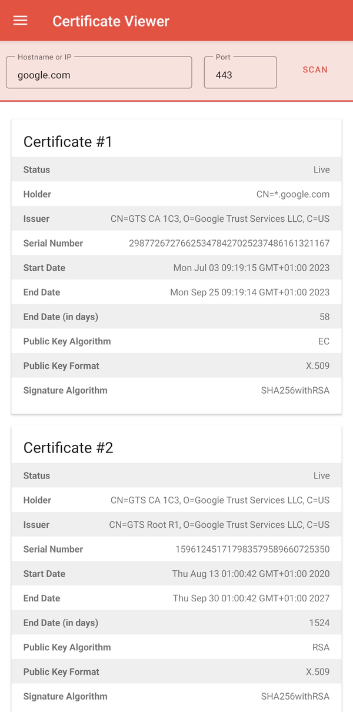
Task: Click the CN=*.google.com holder value
Action: point(293,194)
